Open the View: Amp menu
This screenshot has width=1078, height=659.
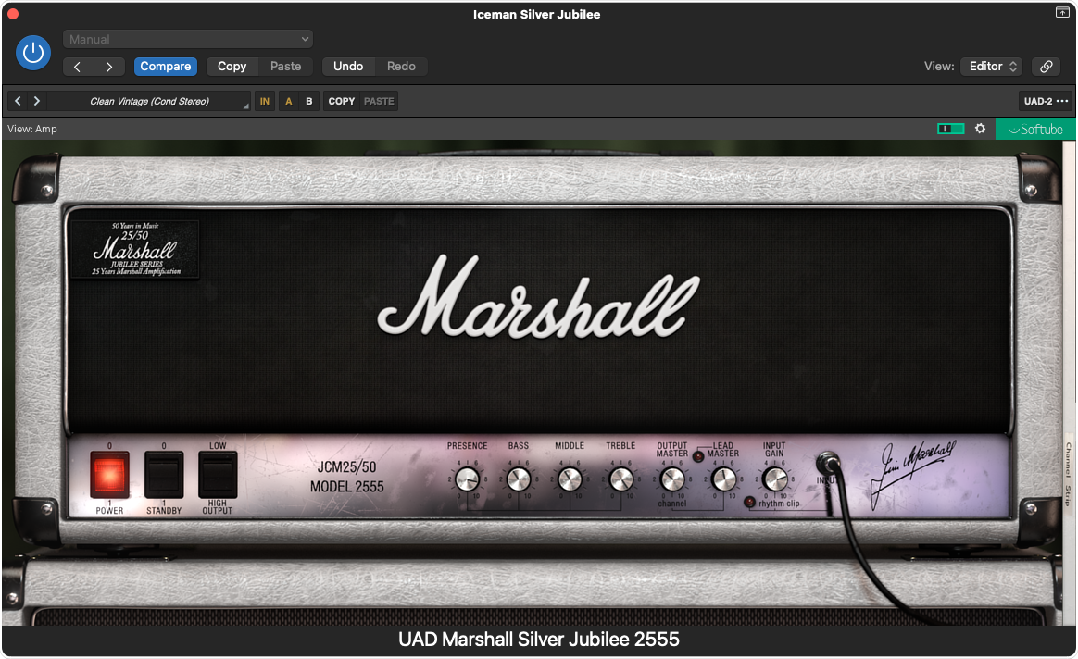tap(32, 130)
